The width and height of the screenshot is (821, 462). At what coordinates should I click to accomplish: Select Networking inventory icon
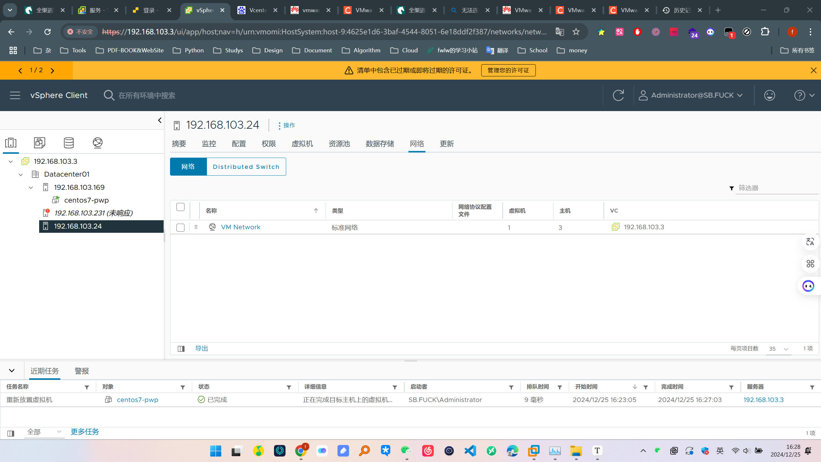pyautogui.click(x=98, y=143)
